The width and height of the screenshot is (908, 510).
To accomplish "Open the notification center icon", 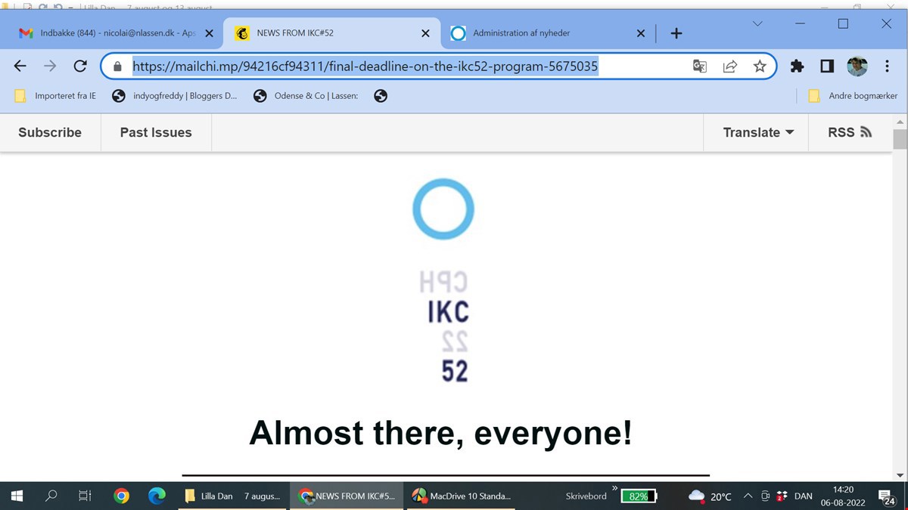I will pos(887,496).
